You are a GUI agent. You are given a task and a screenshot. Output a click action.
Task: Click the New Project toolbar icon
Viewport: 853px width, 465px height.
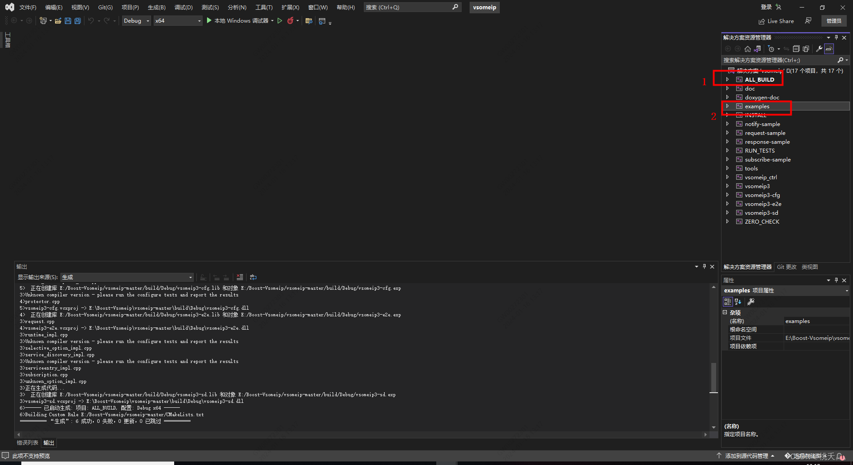pyautogui.click(x=43, y=21)
